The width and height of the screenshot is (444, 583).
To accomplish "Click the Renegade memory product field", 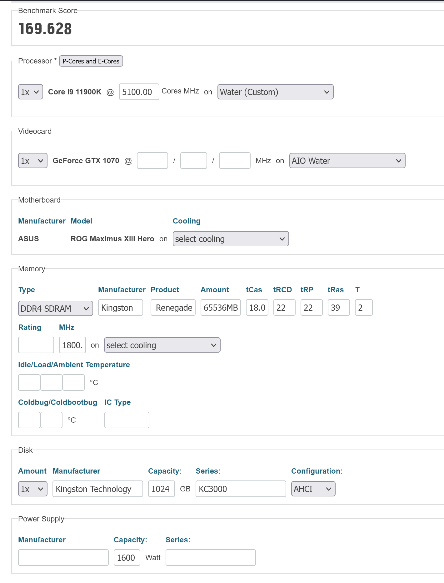I will 173,308.
